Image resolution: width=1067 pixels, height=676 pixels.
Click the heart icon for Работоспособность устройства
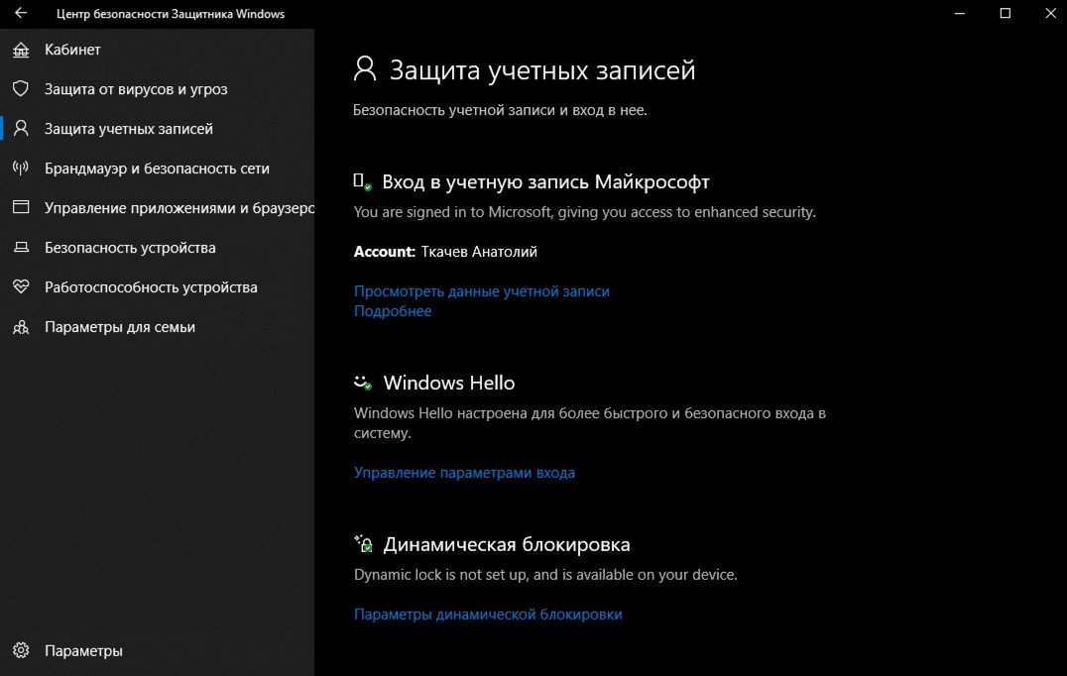(21, 286)
